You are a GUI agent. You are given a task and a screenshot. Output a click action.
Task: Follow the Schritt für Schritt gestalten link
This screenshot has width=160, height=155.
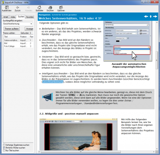tap(64, 15)
